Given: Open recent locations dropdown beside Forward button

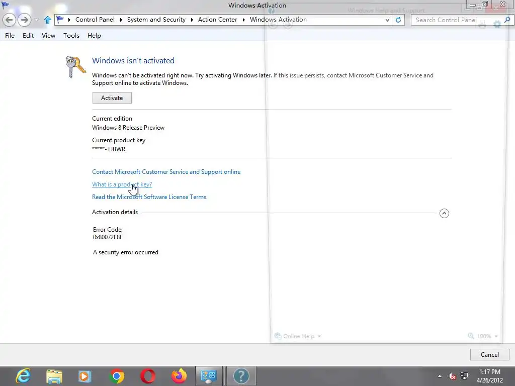Looking at the screenshot, I should pyautogui.click(x=36, y=20).
